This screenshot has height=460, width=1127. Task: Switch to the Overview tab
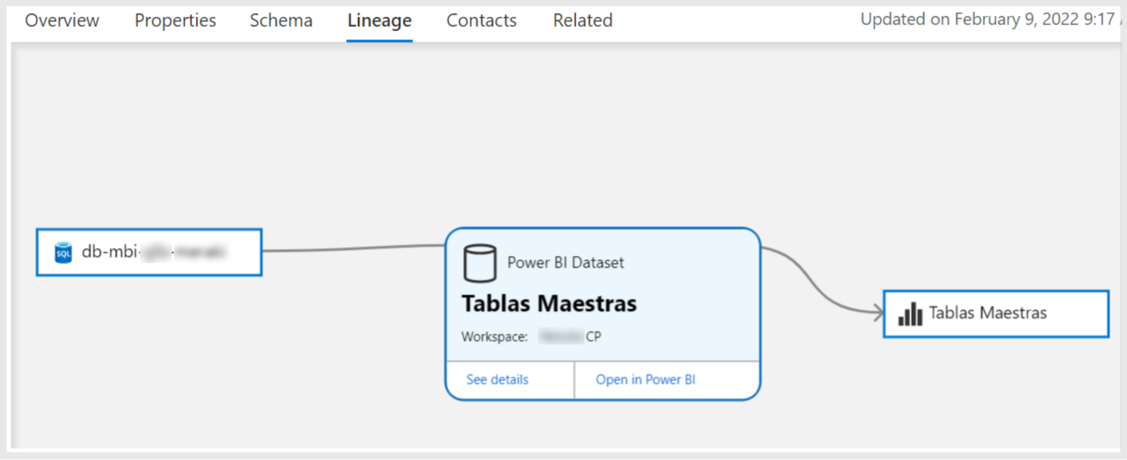[62, 20]
